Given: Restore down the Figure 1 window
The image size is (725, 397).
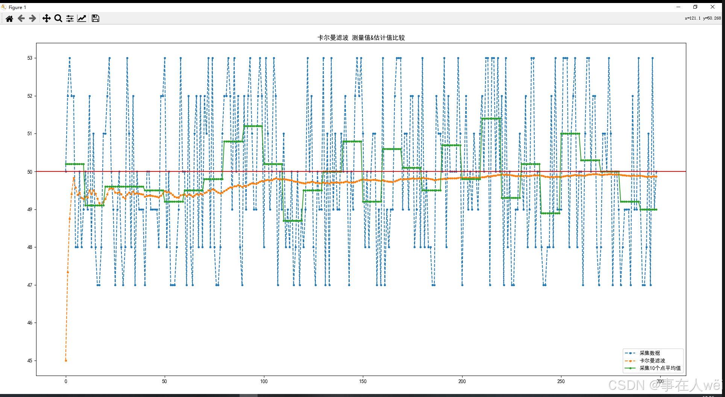Looking at the screenshot, I should coord(695,7).
